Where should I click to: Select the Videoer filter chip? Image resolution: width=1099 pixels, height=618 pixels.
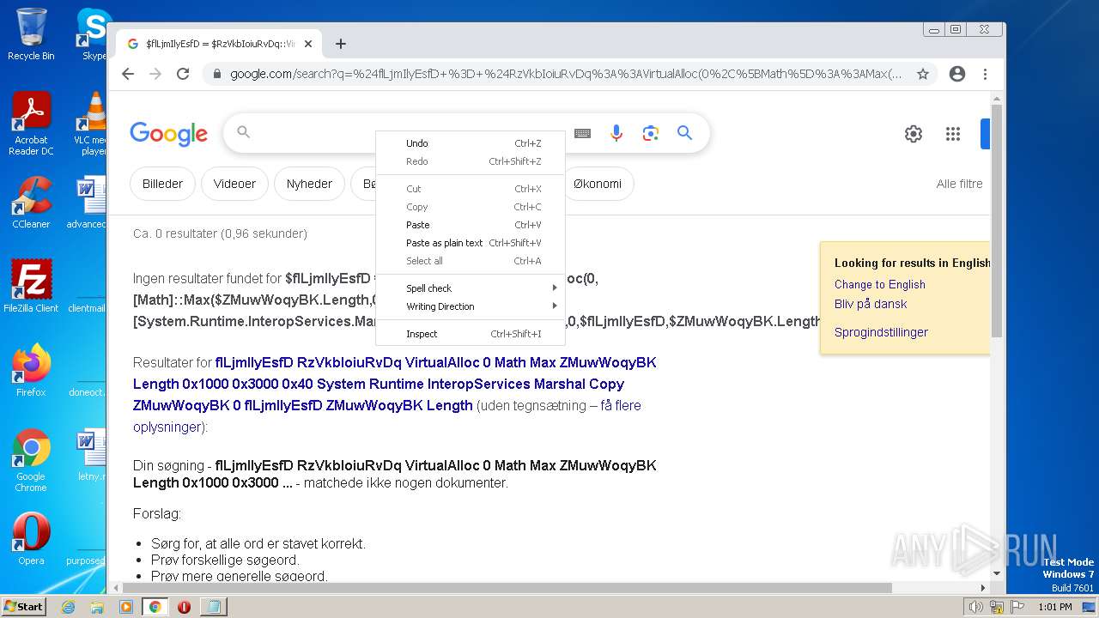pyautogui.click(x=234, y=184)
